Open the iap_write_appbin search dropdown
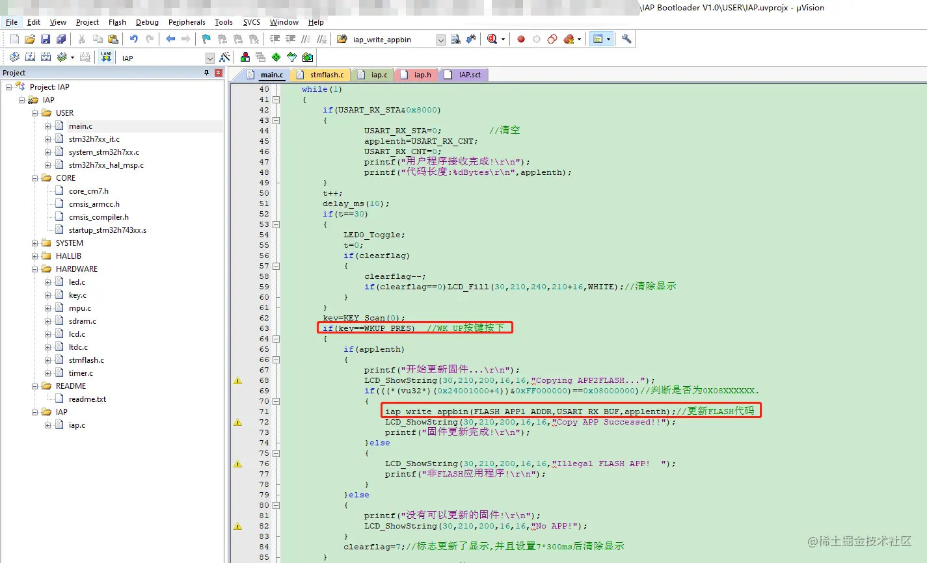927x563 pixels. (440, 40)
